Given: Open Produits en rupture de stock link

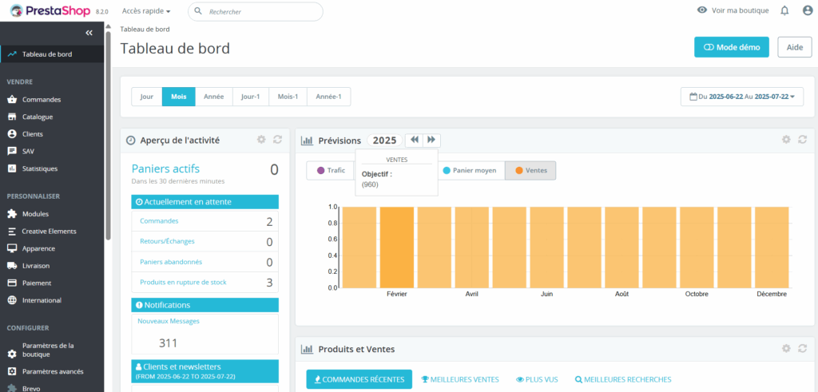Looking at the screenshot, I should click(x=183, y=282).
